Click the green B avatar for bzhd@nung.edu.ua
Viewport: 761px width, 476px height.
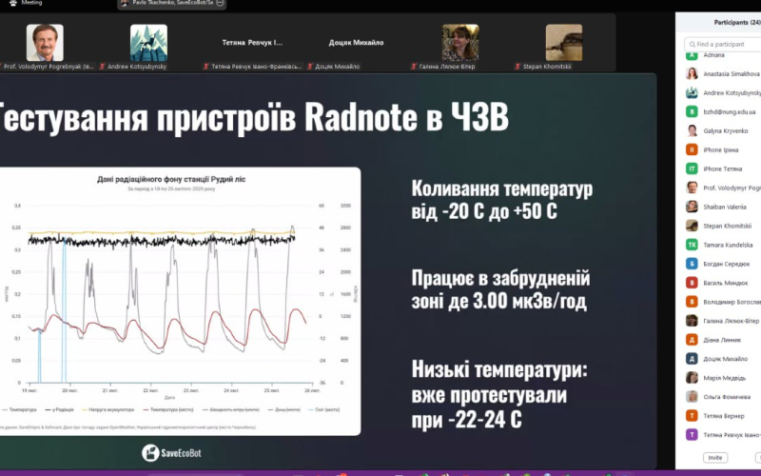pyautogui.click(x=692, y=111)
